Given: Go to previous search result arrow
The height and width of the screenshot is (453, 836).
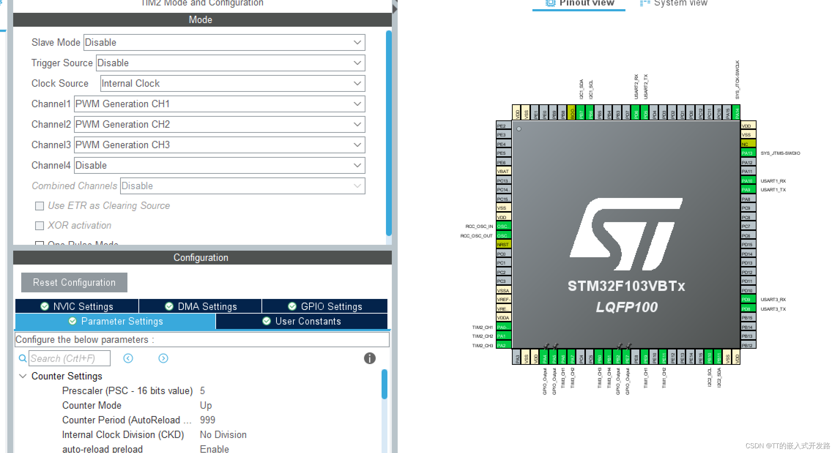Looking at the screenshot, I should click(128, 358).
